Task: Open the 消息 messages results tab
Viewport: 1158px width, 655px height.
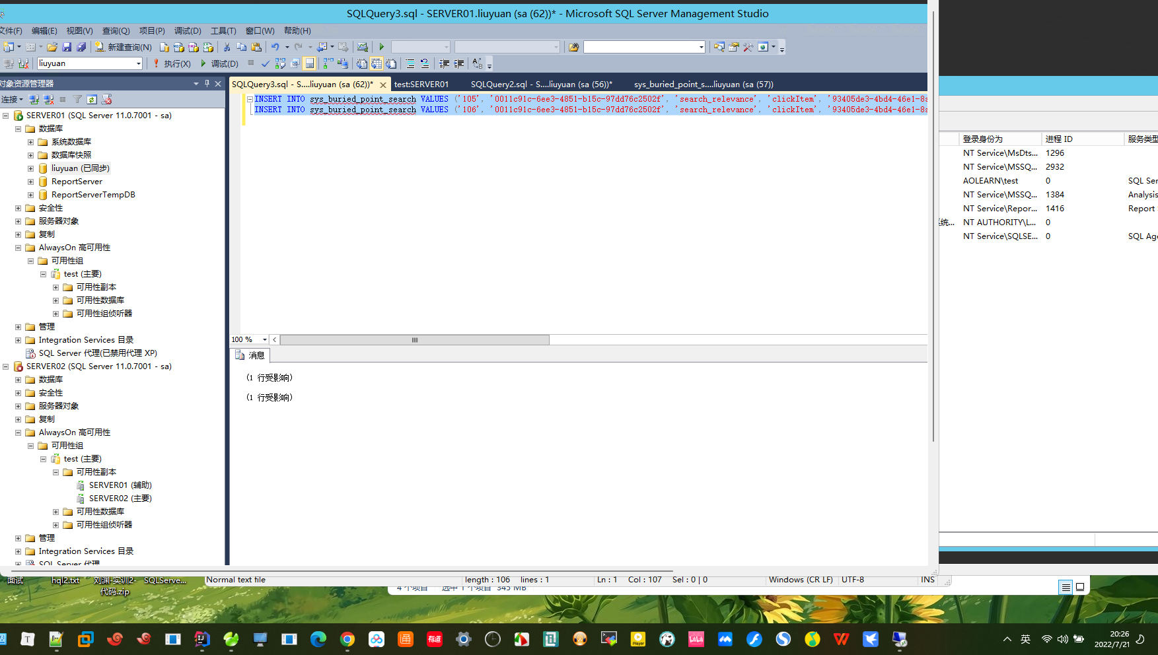Action: coord(250,355)
